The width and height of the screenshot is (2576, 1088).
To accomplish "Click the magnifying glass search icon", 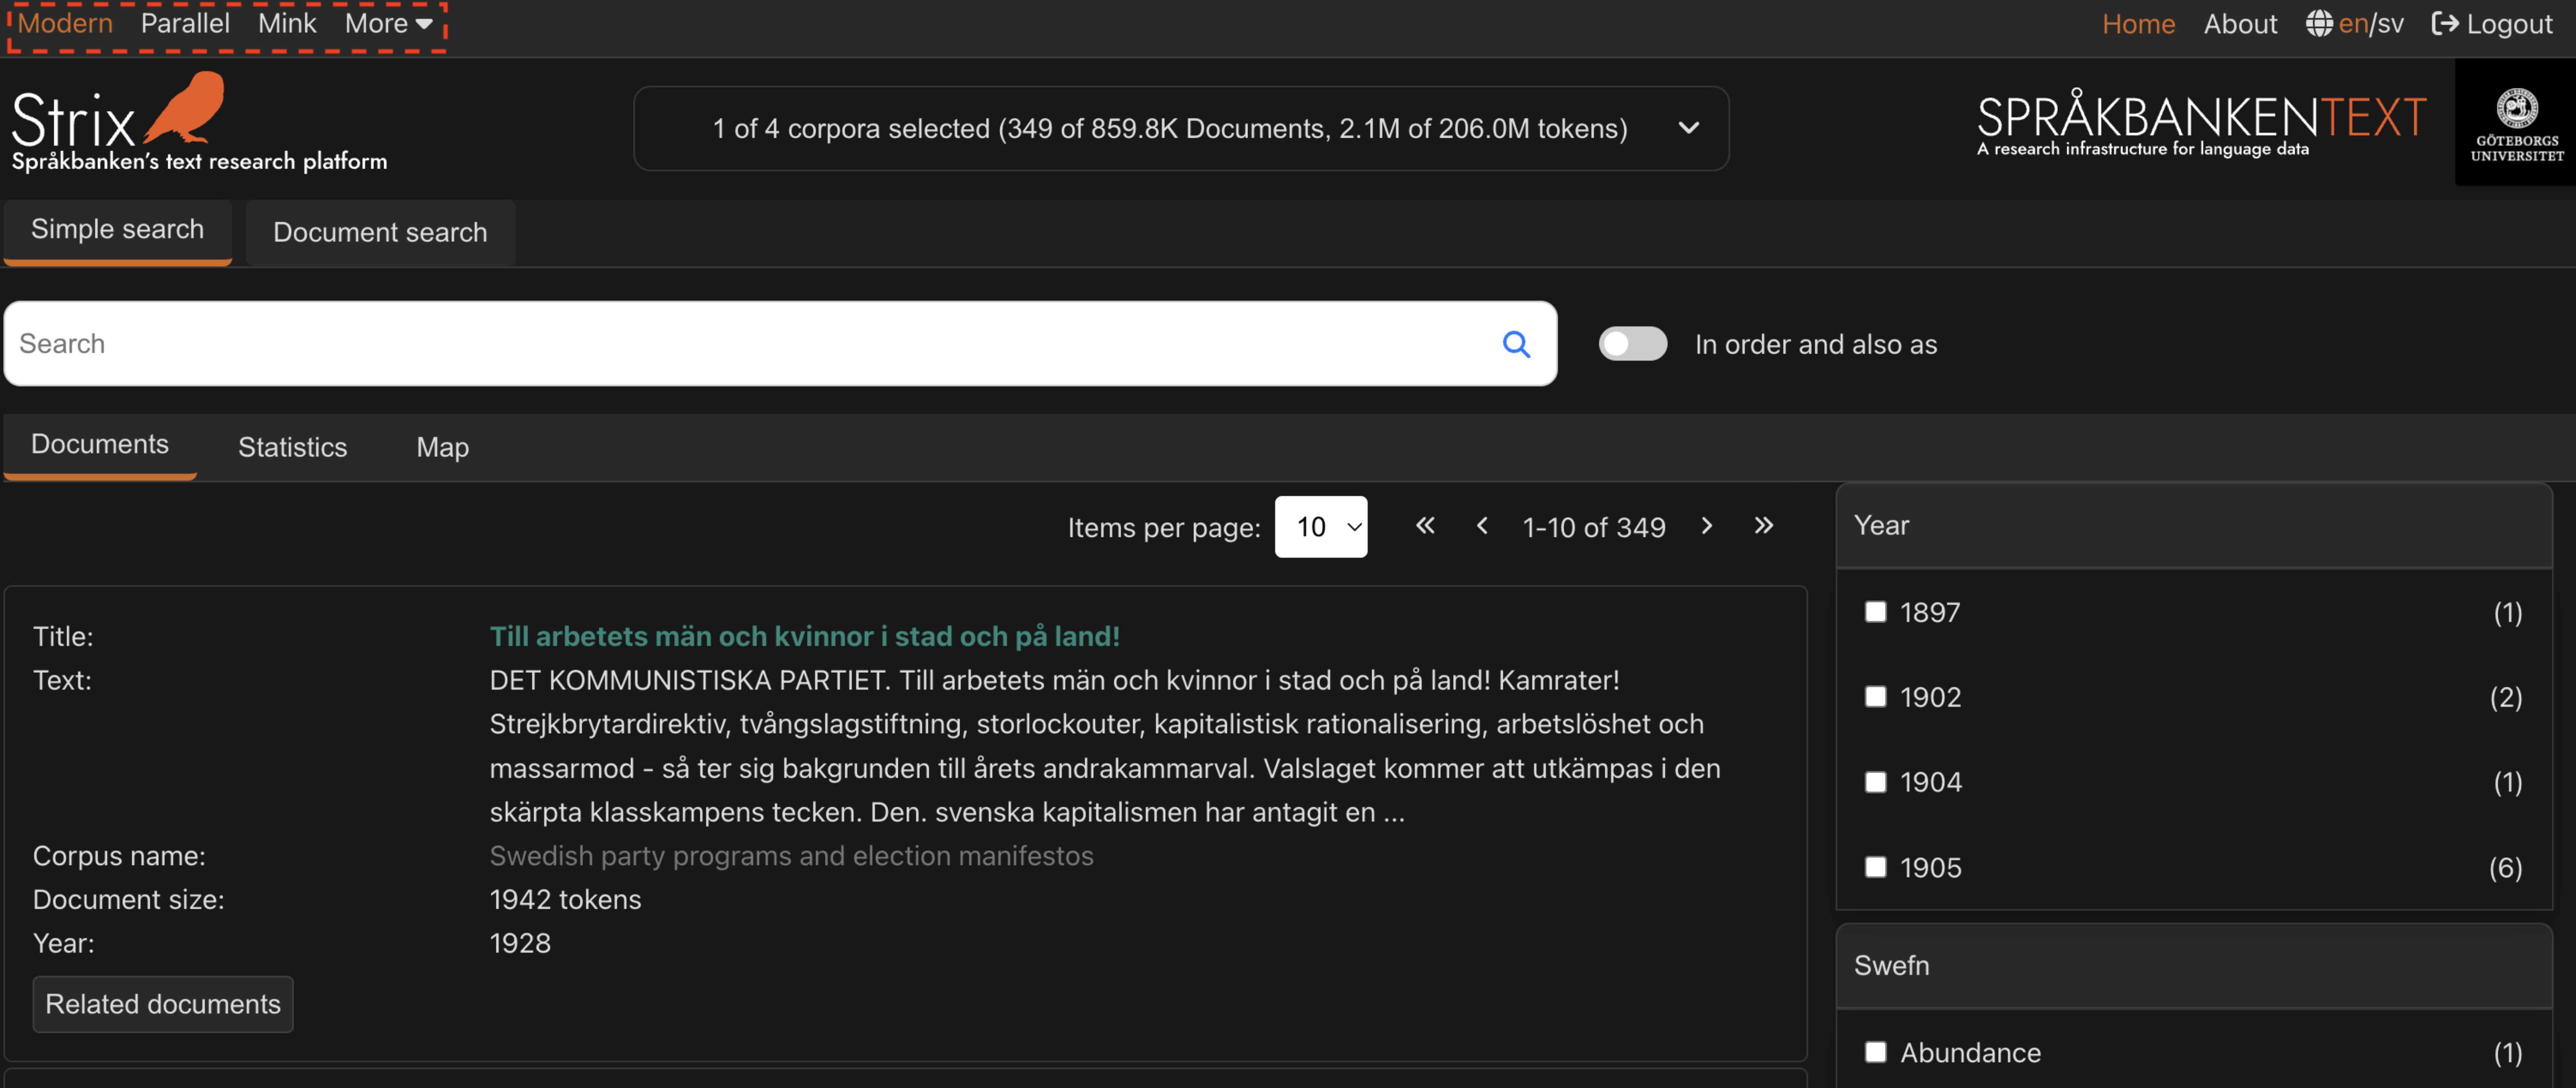I will [1516, 344].
